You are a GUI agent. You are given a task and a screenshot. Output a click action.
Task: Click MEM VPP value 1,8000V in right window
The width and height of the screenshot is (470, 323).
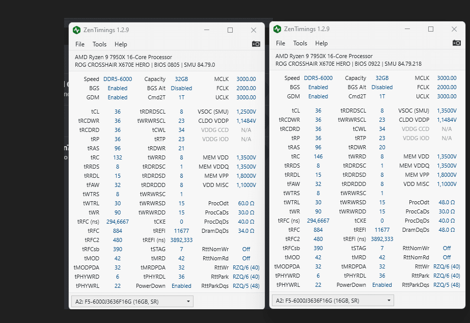click(x=447, y=175)
